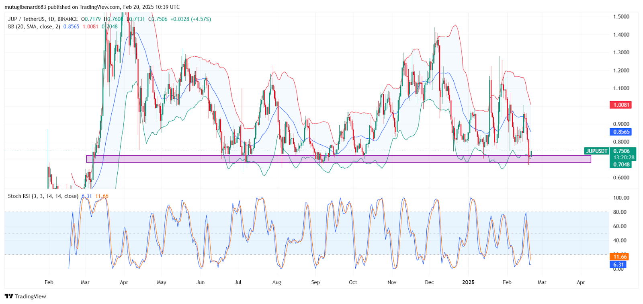
Task: Click the 100.00 Stoch RSI axis label
Action: (x=621, y=198)
